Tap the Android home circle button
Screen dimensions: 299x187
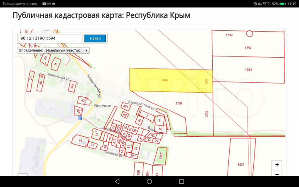[149, 181]
